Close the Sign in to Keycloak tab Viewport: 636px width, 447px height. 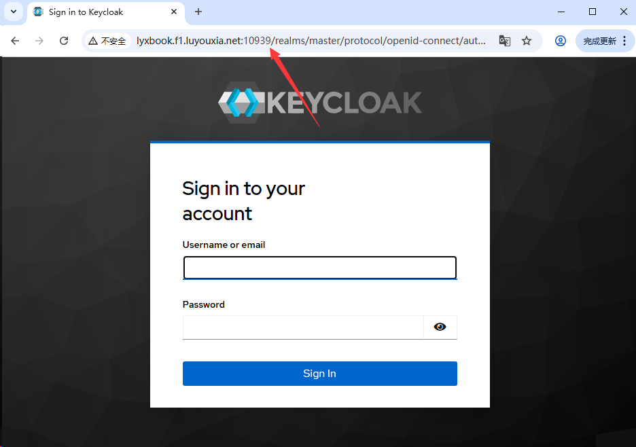coord(174,12)
